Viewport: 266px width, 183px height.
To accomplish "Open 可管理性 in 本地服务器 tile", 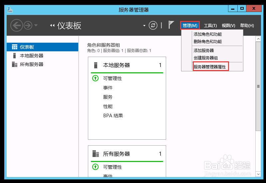I will point(113,78).
